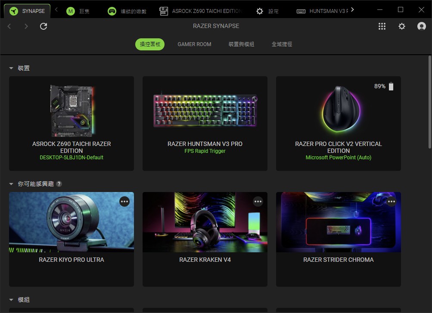Click the RAZER KIYO PRO ULTRA title
432x313 pixels.
pyautogui.click(x=71, y=260)
